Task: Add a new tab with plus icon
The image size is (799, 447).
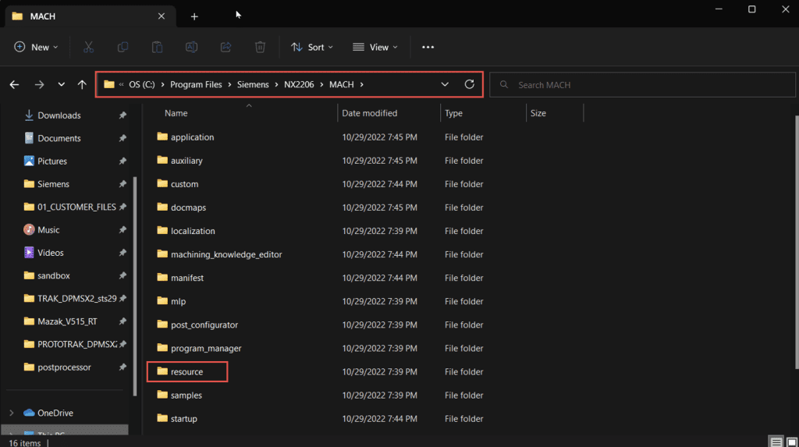Action: pos(194,16)
